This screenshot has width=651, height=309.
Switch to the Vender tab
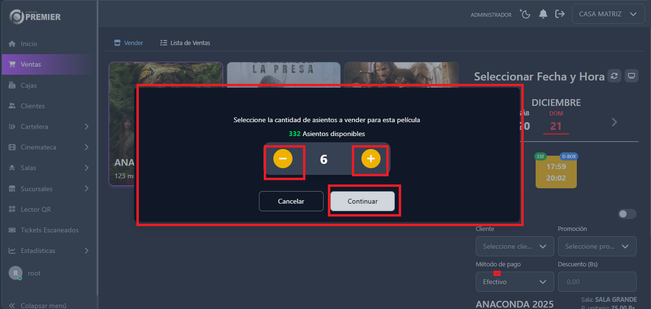128,43
